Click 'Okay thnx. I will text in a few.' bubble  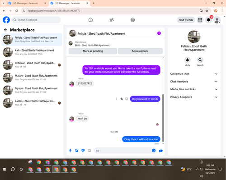tap(141, 139)
